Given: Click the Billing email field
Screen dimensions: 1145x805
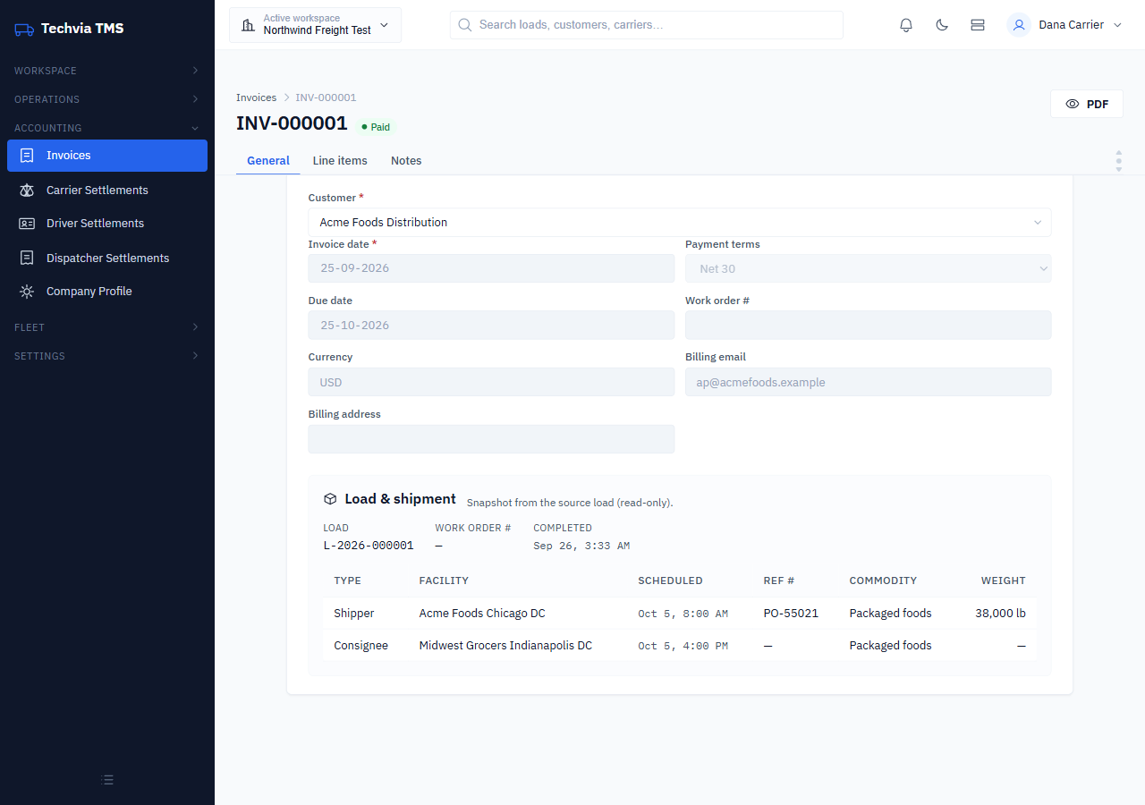Looking at the screenshot, I should (869, 382).
